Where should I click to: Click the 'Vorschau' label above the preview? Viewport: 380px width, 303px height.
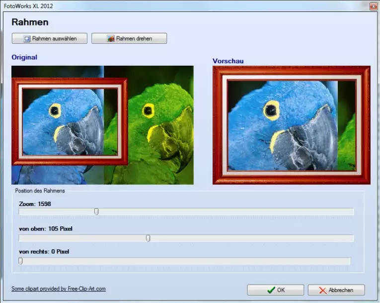pos(228,61)
